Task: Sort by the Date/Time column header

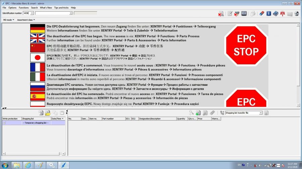Action: (x=58, y=119)
